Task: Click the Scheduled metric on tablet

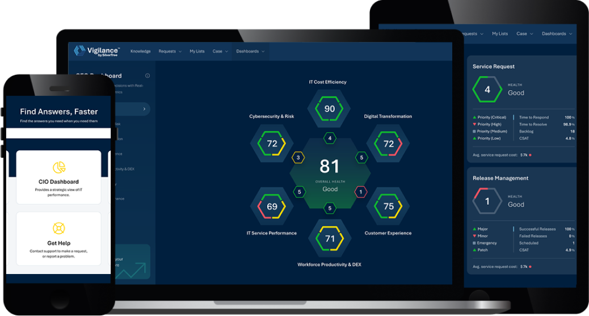Action: (547, 243)
